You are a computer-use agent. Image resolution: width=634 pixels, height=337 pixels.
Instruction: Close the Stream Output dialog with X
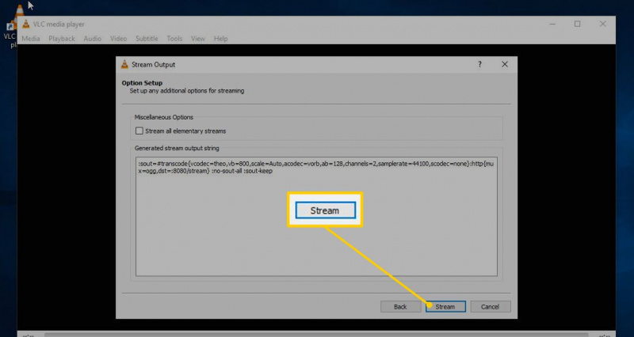pyautogui.click(x=505, y=64)
